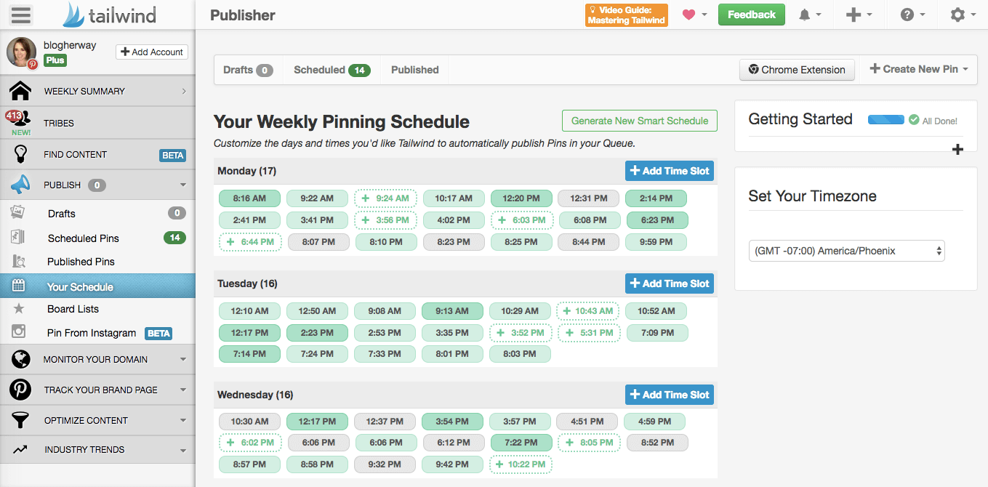Open the notifications bell icon
Viewport: 988px width, 487px height.
click(805, 15)
